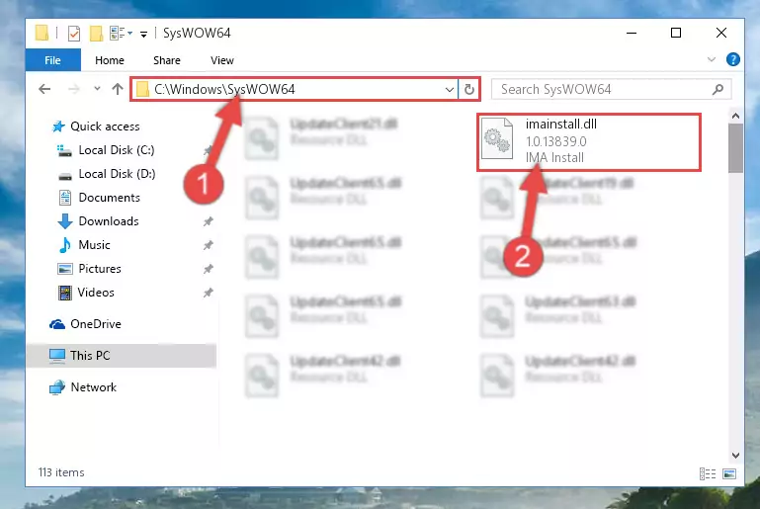Click the pin icon beside Pictures
Image resolution: width=760 pixels, height=509 pixels.
click(x=208, y=269)
